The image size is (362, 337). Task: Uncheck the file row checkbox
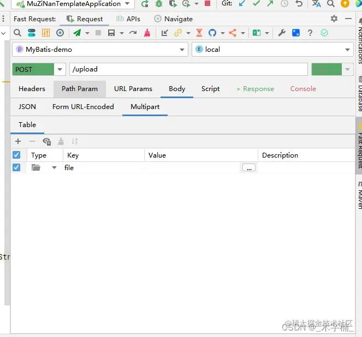16,167
